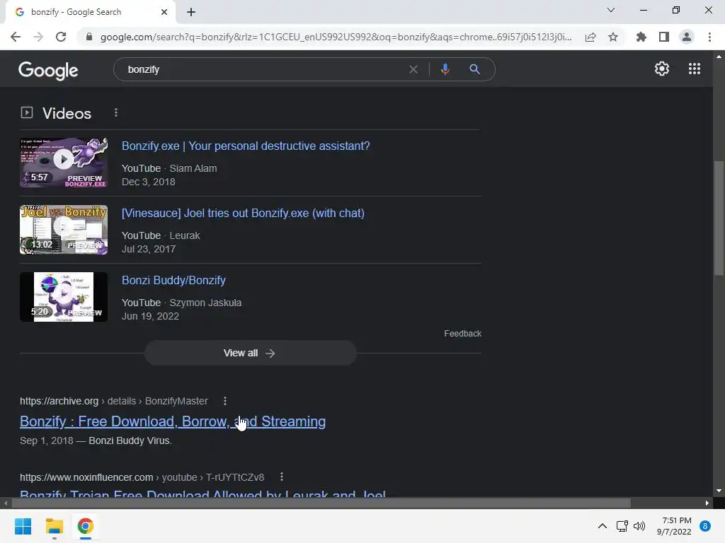
Task: Open the clock showing 7:51 PM
Action: coord(674,526)
